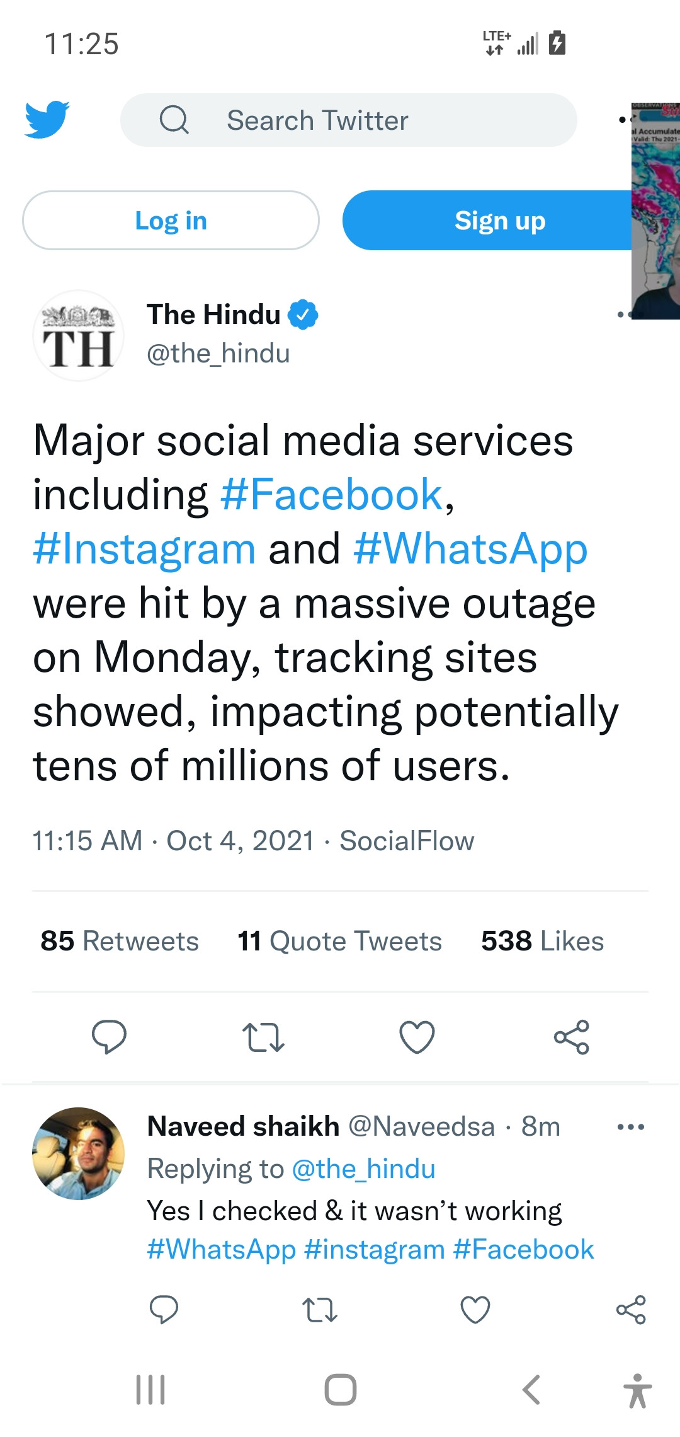Open the #Facebook hashtag in the tweet
The image size is (680, 1437).
332,495
